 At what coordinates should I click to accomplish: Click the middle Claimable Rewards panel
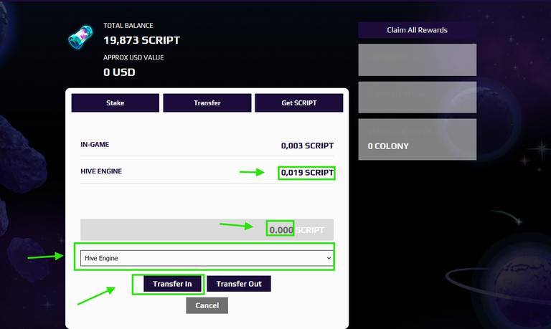click(417, 97)
